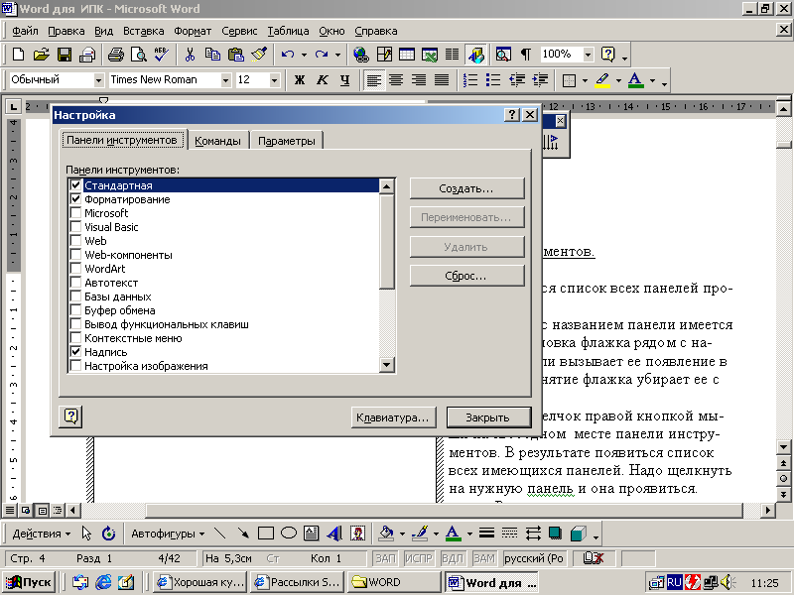Open the Таблица menu

(x=288, y=31)
